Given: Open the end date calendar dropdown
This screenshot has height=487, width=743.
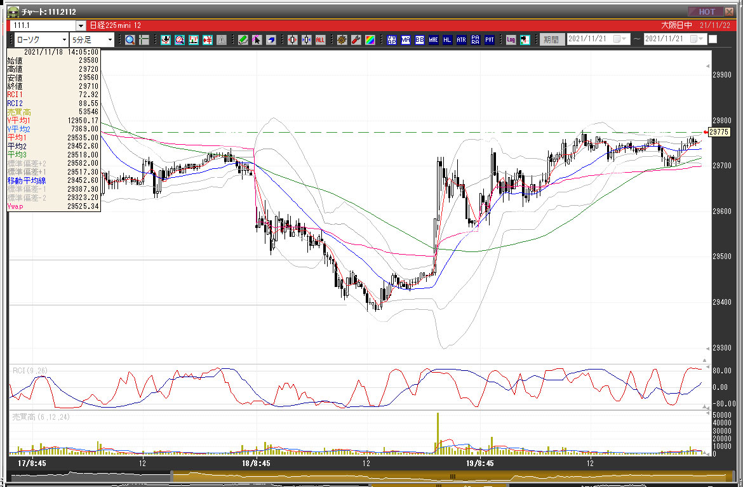Looking at the screenshot, I should tap(697, 39).
